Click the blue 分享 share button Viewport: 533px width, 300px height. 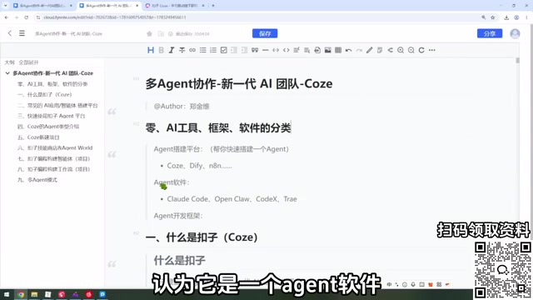pyautogui.click(x=490, y=33)
